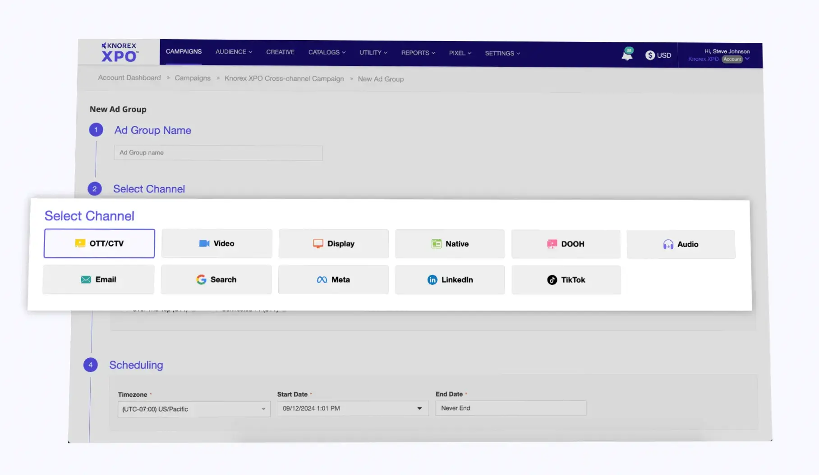Choose the LinkedIn channel

pyautogui.click(x=450, y=280)
